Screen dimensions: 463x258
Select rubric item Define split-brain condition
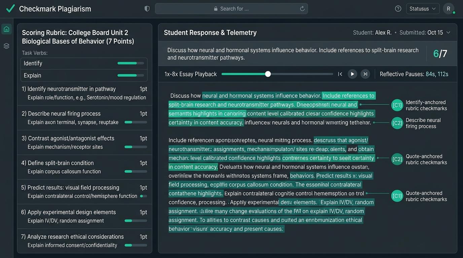84,167
